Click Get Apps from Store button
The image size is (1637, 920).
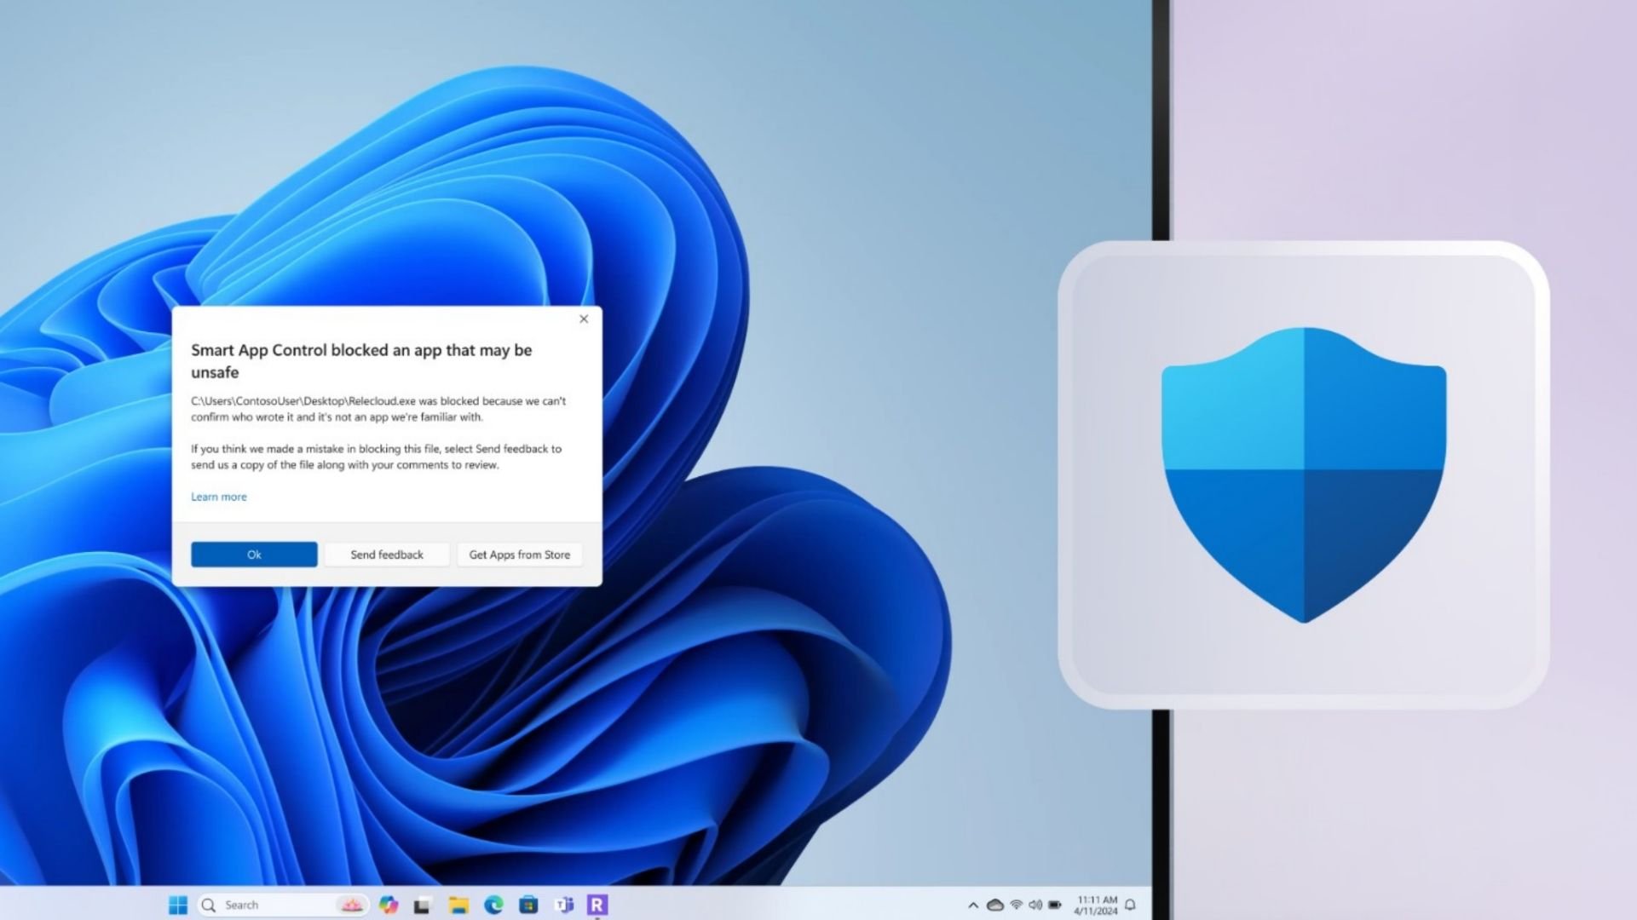coord(519,555)
